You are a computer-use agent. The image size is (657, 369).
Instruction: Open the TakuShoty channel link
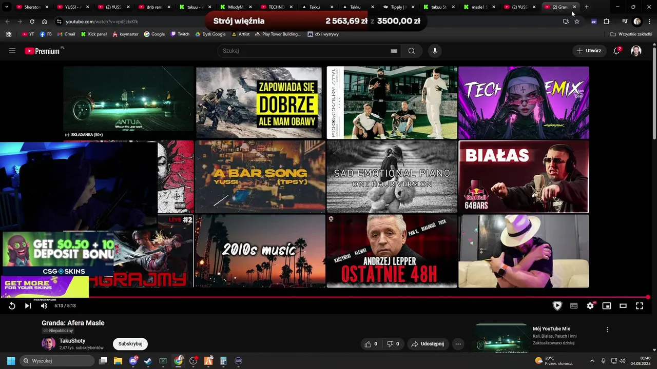(72, 341)
